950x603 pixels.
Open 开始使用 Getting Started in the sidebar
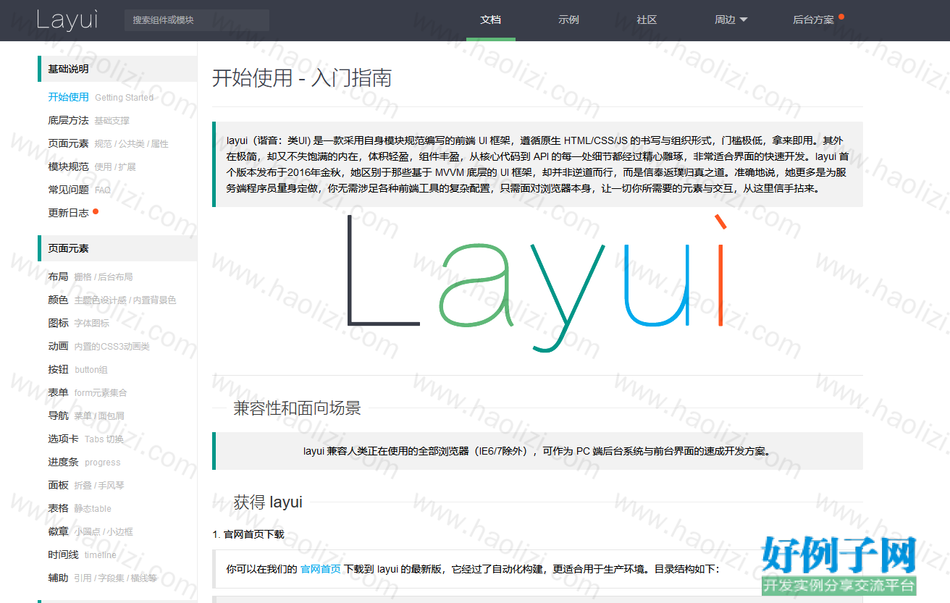tap(101, 97)
